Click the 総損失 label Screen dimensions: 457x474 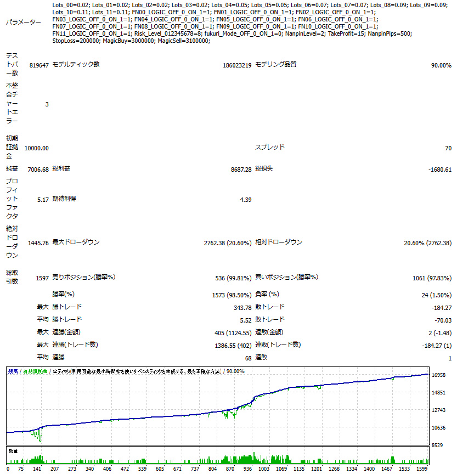[x=264, y=168]
